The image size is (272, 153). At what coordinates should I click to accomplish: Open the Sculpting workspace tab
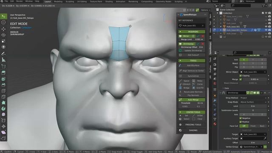(70, 2)
